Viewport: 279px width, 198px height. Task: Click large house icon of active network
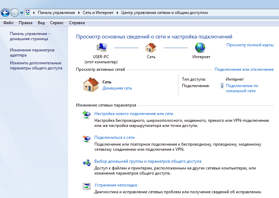[x=91, y=85]
